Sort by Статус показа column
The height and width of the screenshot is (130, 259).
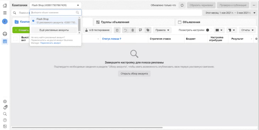pyautogui.click(x=112, y=39)
